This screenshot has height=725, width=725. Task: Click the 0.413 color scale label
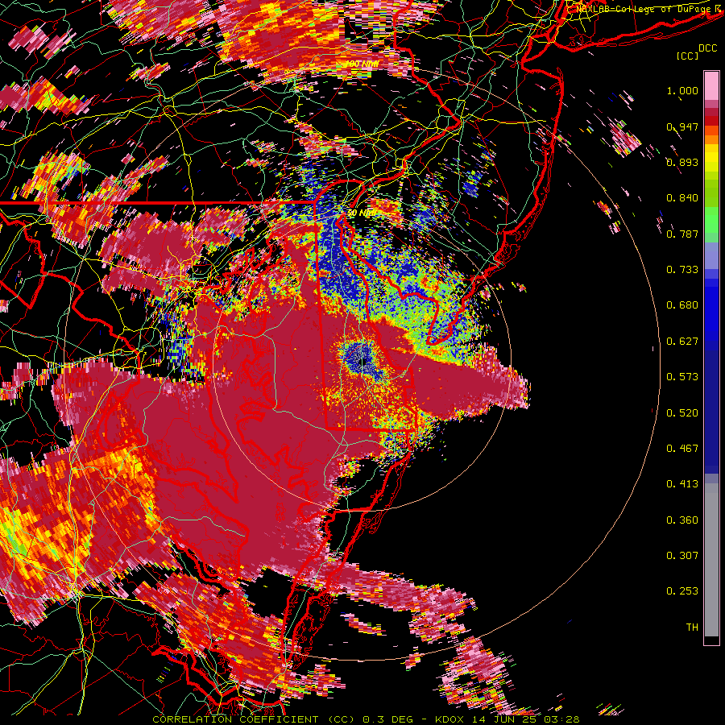coord(682,484)
